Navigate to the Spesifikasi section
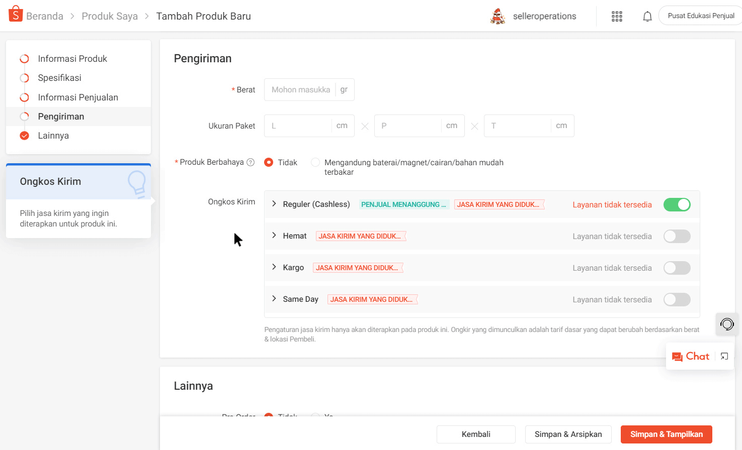 (59, 77)
